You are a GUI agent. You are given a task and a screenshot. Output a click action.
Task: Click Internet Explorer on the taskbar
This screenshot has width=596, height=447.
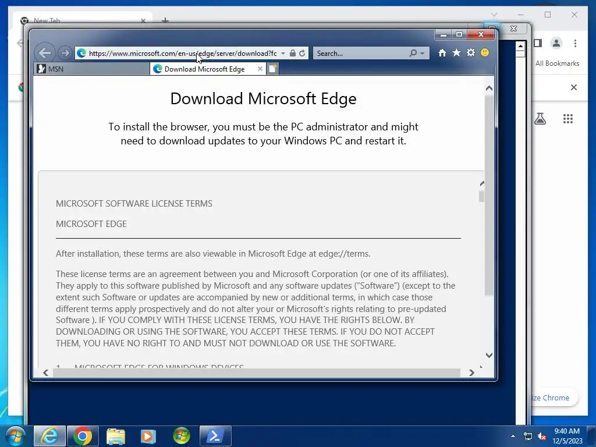(x=50, y=436)
